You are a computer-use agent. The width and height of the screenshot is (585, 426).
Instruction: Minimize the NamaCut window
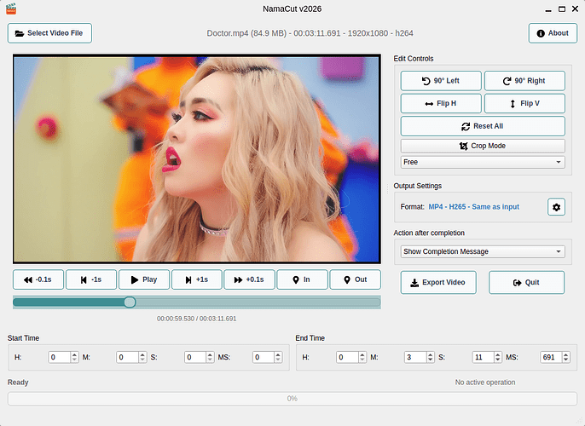548,9
